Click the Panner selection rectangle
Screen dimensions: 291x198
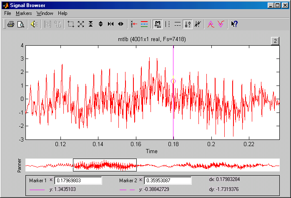105,165
